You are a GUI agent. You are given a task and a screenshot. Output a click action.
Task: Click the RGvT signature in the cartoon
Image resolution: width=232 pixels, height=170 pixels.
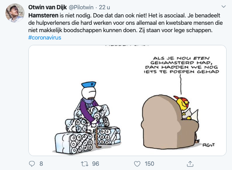click(209, 145)
